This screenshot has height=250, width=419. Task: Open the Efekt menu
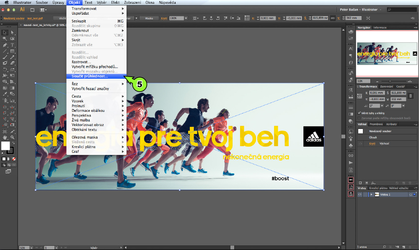click(x=115, y=3)
